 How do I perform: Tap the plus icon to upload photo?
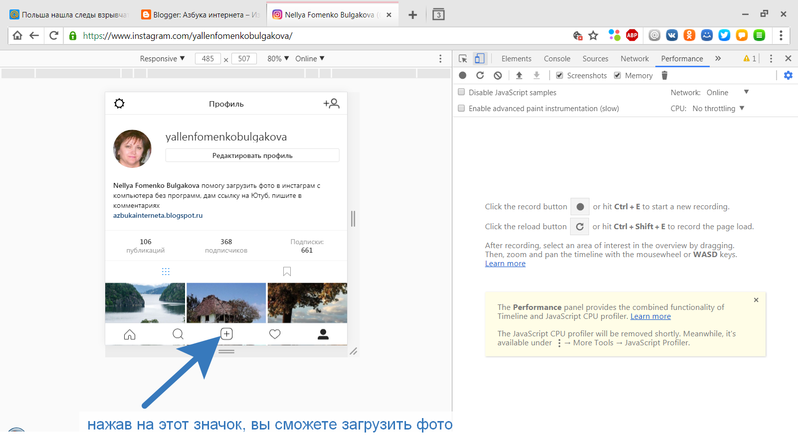226,334
